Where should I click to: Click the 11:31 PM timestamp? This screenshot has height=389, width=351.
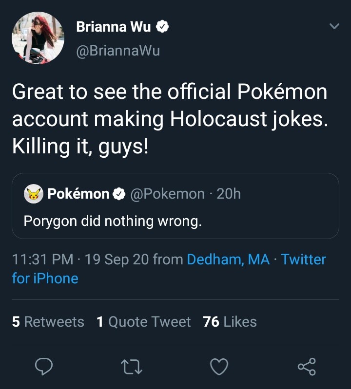point(43,259)
